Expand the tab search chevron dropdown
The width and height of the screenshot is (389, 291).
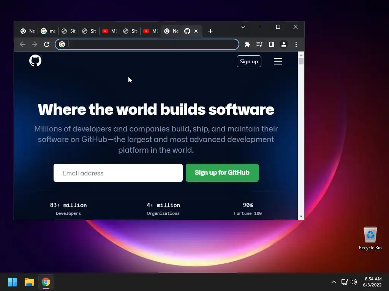coord(243,27)
